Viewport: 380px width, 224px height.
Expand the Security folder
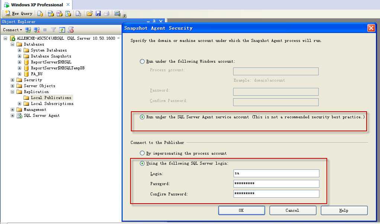pyautogui.click(x=12, y=80)
